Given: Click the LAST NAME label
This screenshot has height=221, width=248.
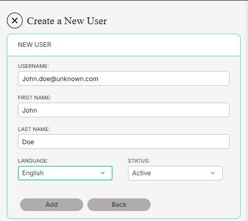Looking at the screenshot, I should 34,129.
